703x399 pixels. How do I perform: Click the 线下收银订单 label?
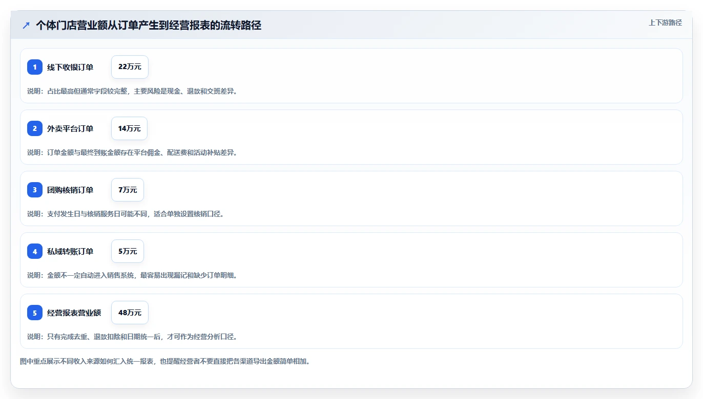[x=70, y=67]
